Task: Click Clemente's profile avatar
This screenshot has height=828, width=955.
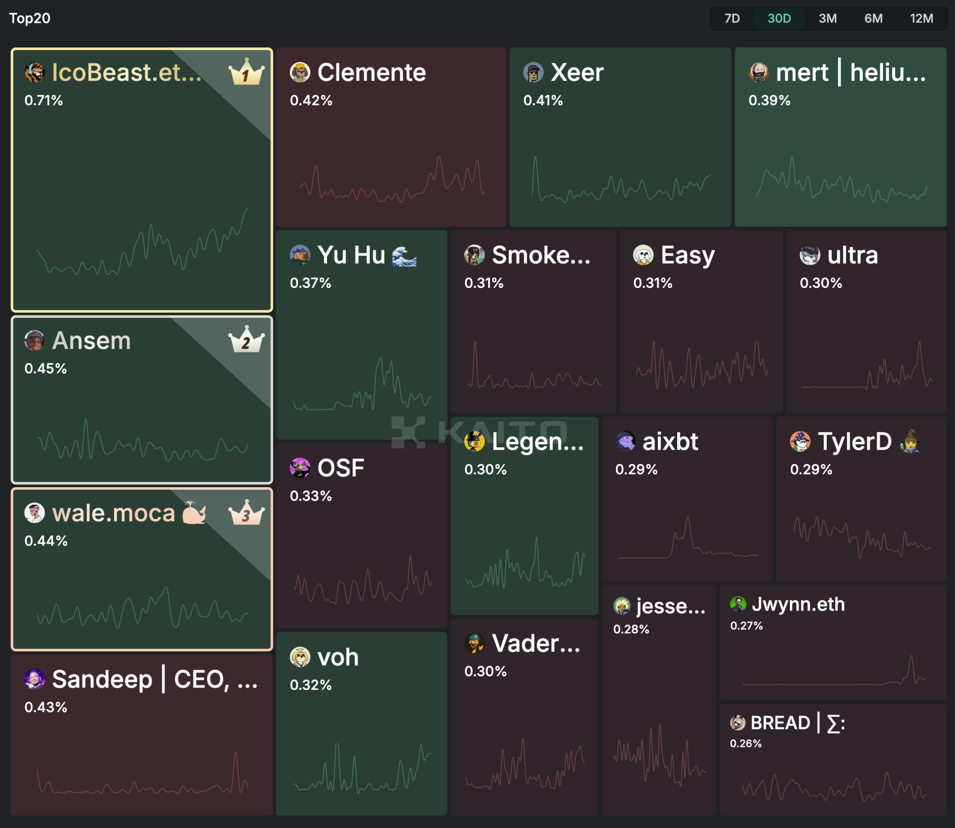Action: [x=300, y=72]
